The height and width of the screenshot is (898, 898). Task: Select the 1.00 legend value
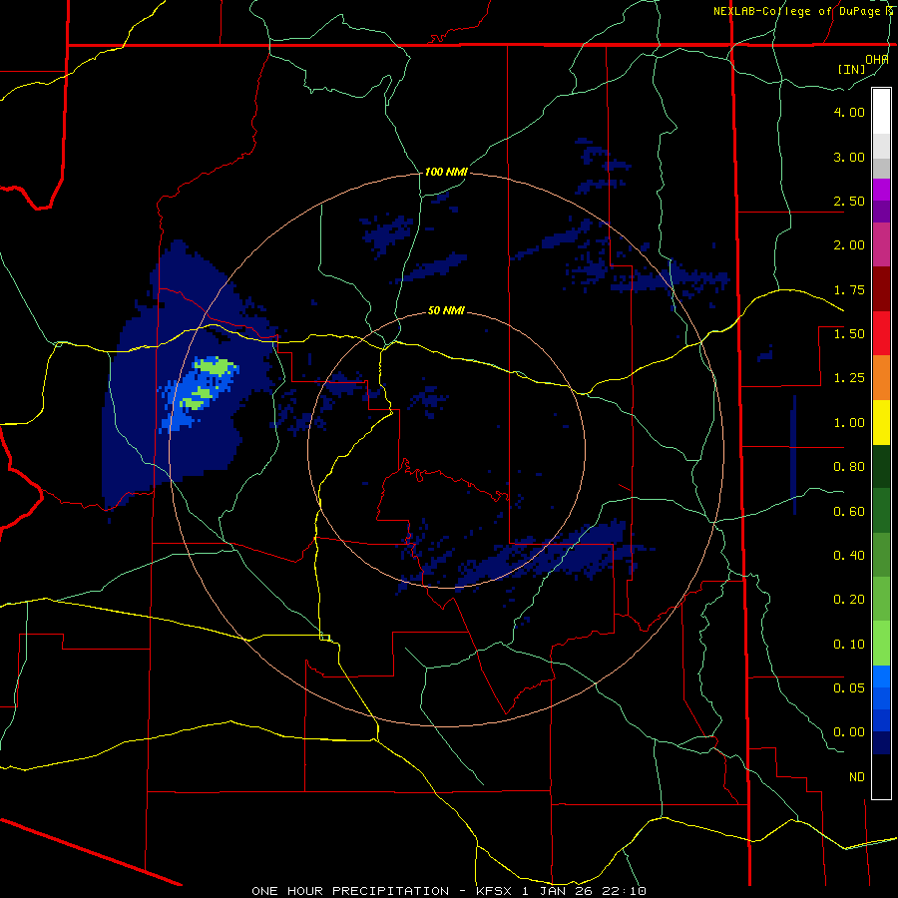click(x=849, y=423)
